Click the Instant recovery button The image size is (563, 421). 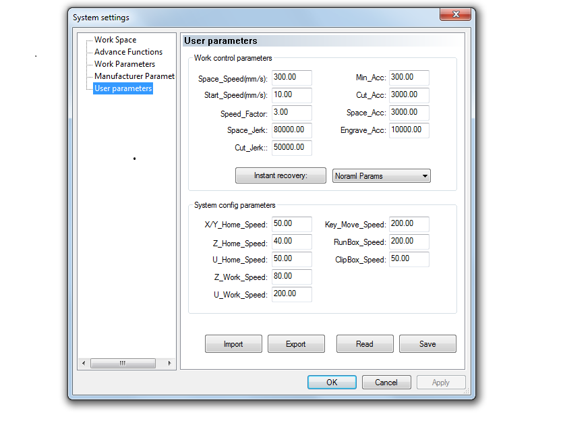point(280,175)
